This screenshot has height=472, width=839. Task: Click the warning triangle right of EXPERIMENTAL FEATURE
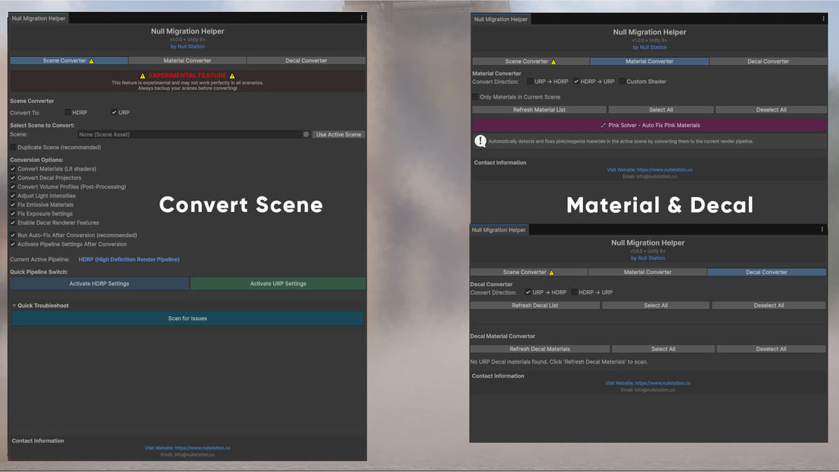232,76
